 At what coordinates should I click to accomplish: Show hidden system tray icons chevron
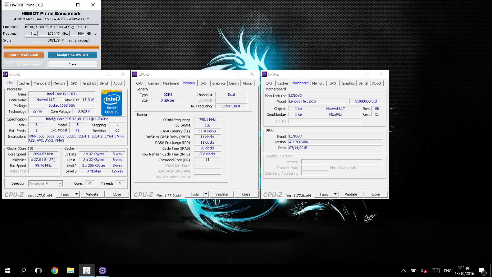coord(403,271)
